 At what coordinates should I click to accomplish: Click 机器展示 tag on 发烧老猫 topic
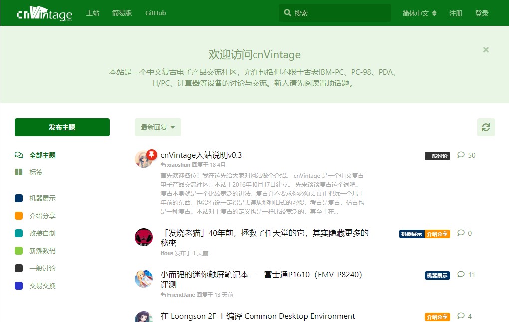(x=412, y=234)
